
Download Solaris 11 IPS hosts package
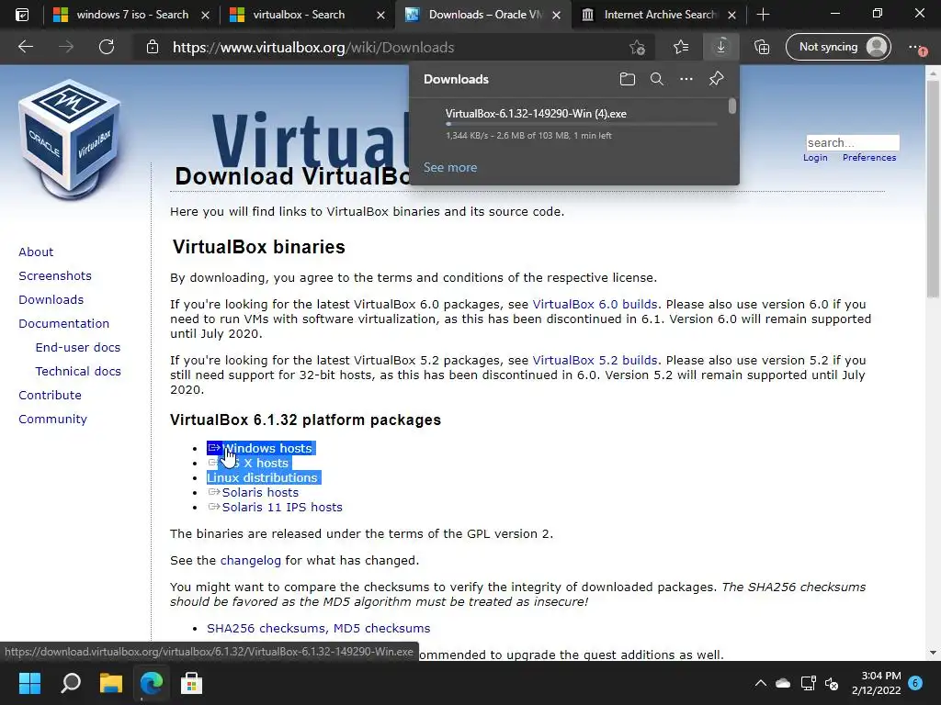(282, 507)
